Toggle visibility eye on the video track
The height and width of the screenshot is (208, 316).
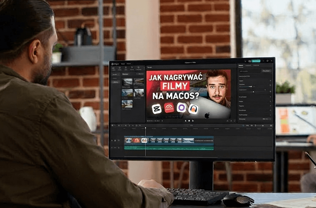coord(115,141)
